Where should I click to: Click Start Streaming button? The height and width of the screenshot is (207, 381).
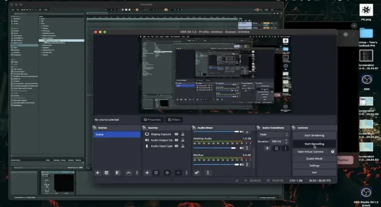coord(314,135)
